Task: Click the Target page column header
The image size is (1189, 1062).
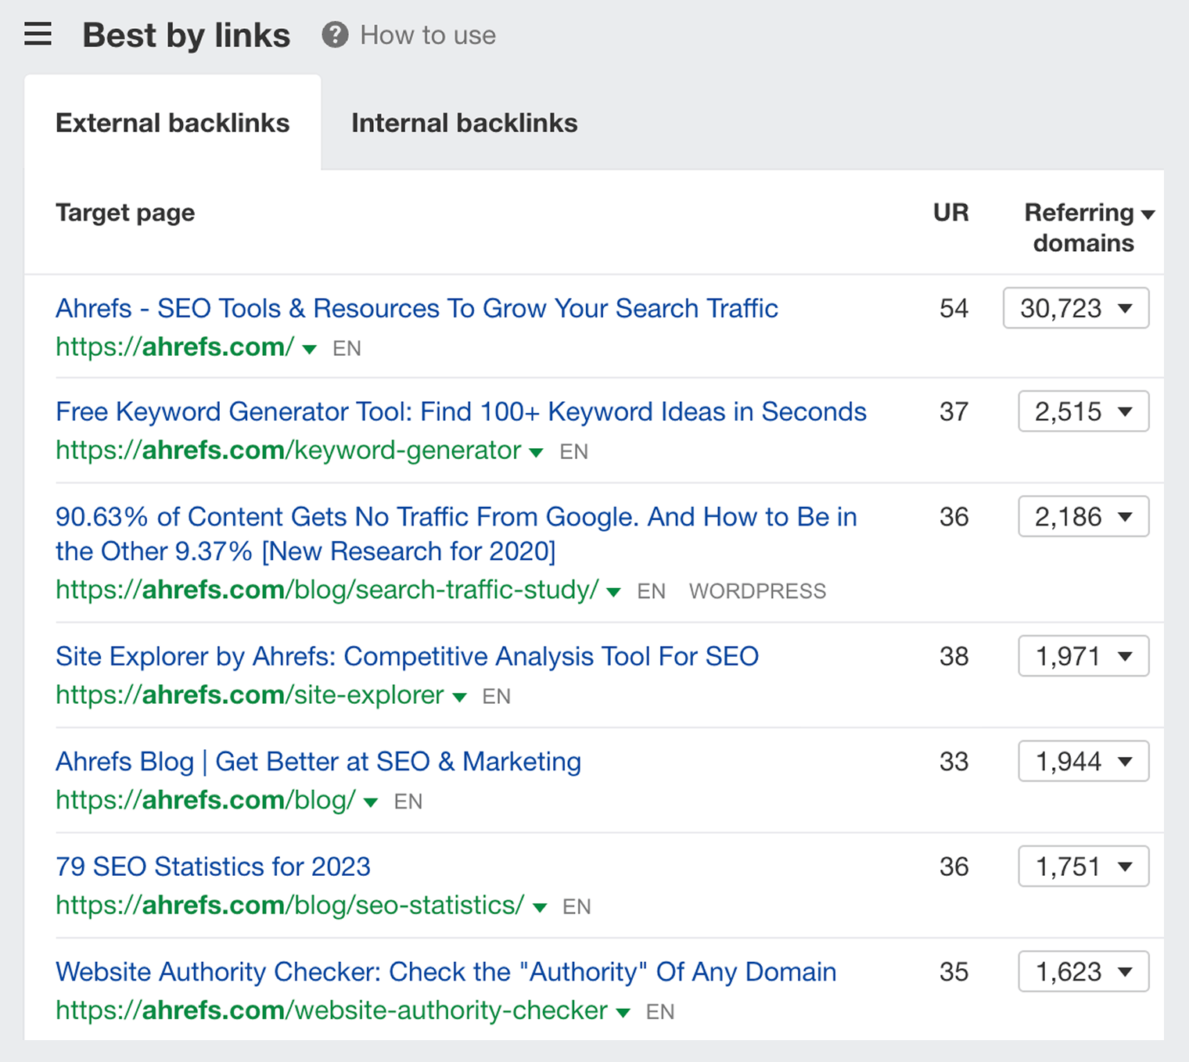Action: [125, 212]
